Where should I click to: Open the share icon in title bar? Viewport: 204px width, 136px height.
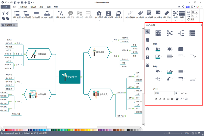point(183,7)
